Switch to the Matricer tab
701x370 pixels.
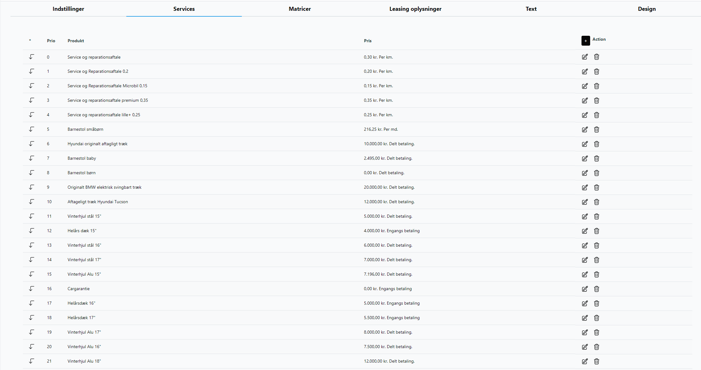(x=300, y=9)
